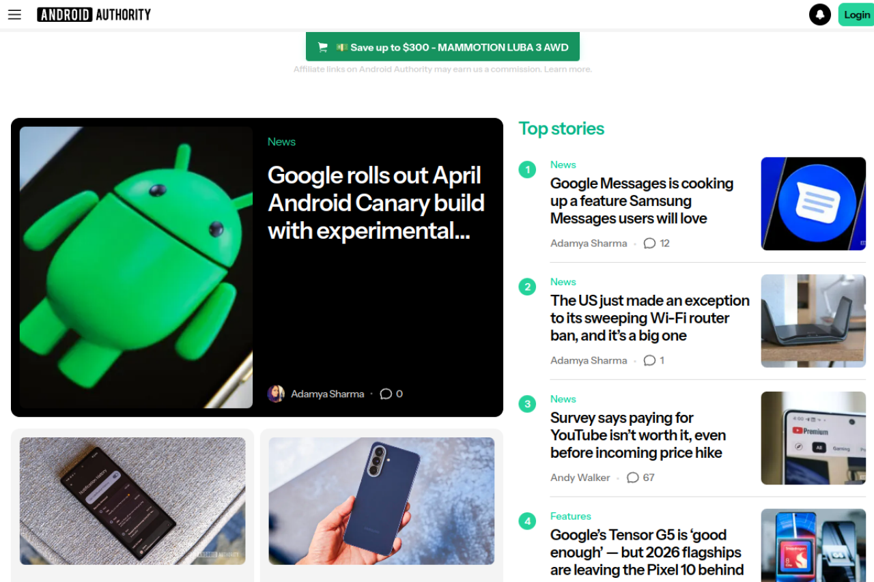Viewport: 874px width, 582px height.
Task: Select the News tag above the Wi-Fi router story
Action: tap(563, 282)
